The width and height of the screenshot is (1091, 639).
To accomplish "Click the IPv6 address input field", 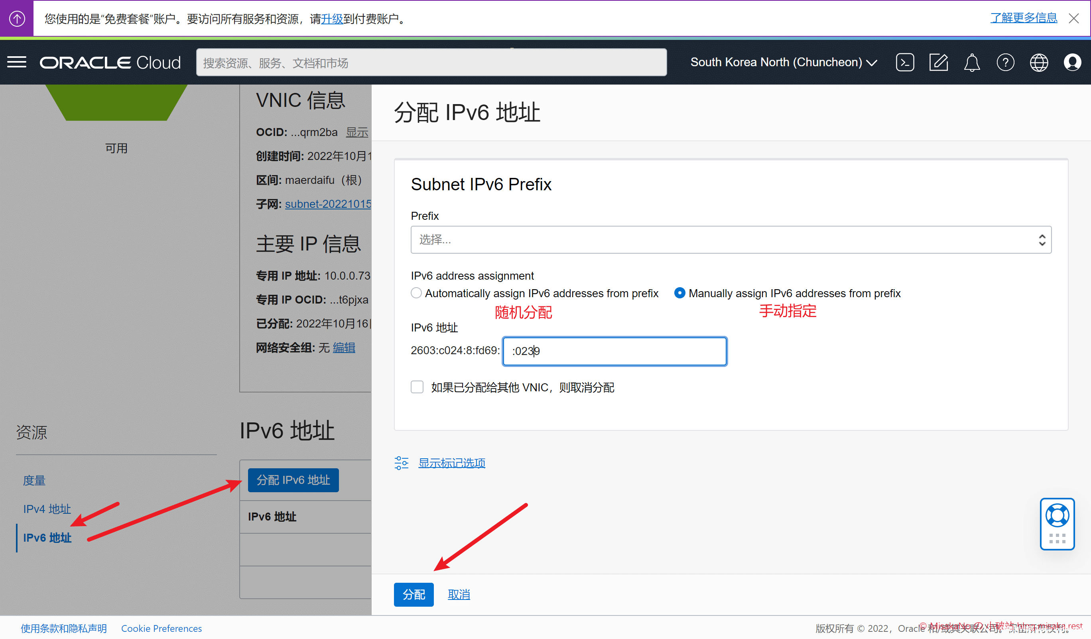I will click(x=614, y=351).
